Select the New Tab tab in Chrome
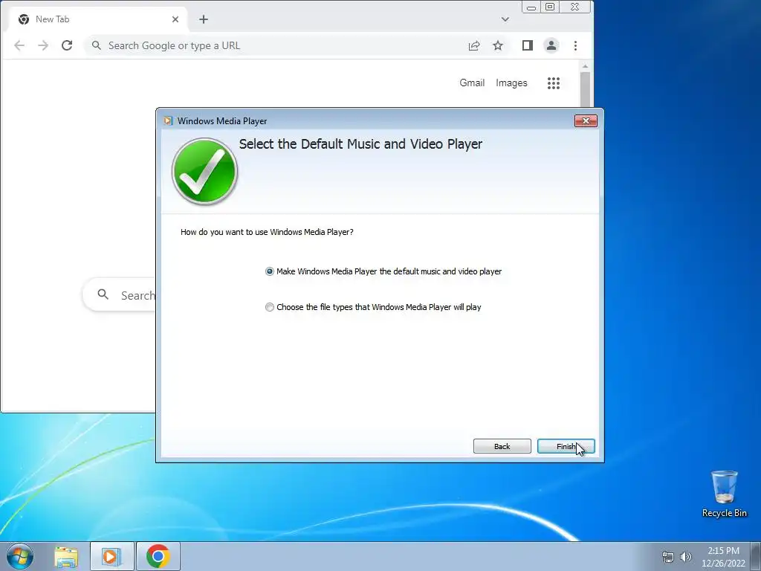Screen dimensions: 761x571 click(x=97, y=19)
